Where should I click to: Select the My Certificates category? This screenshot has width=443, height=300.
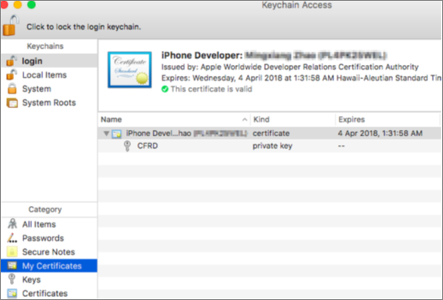coord(49,266)
